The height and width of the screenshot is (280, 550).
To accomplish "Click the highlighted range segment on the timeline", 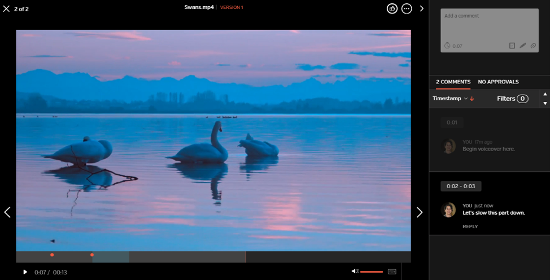I will click(111, 257).
